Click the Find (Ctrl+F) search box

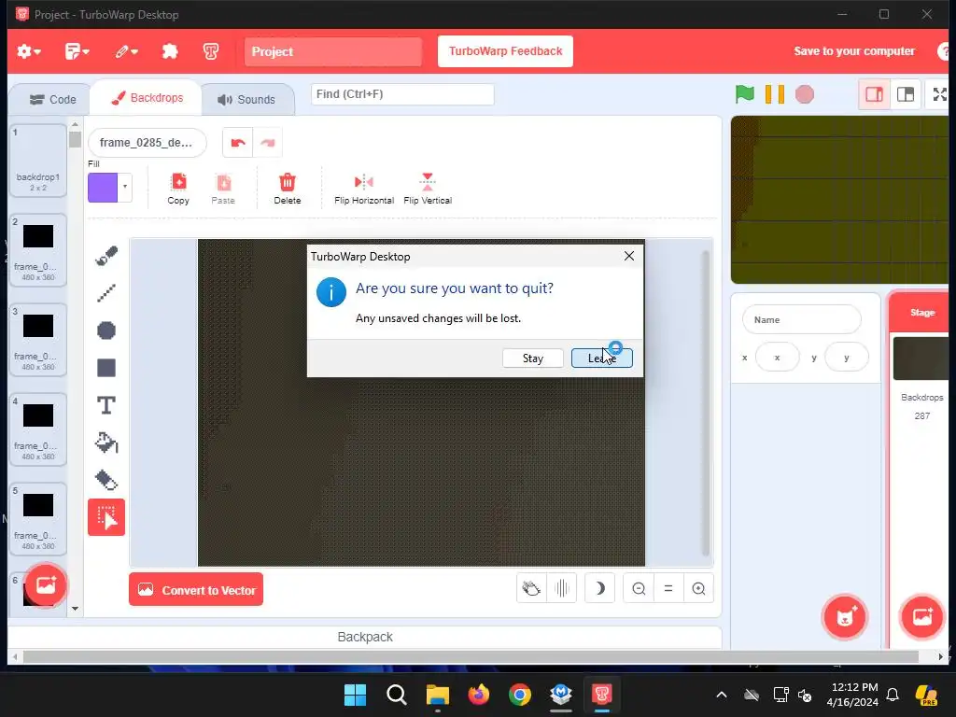pyautogui.click(x=402, y=94)
